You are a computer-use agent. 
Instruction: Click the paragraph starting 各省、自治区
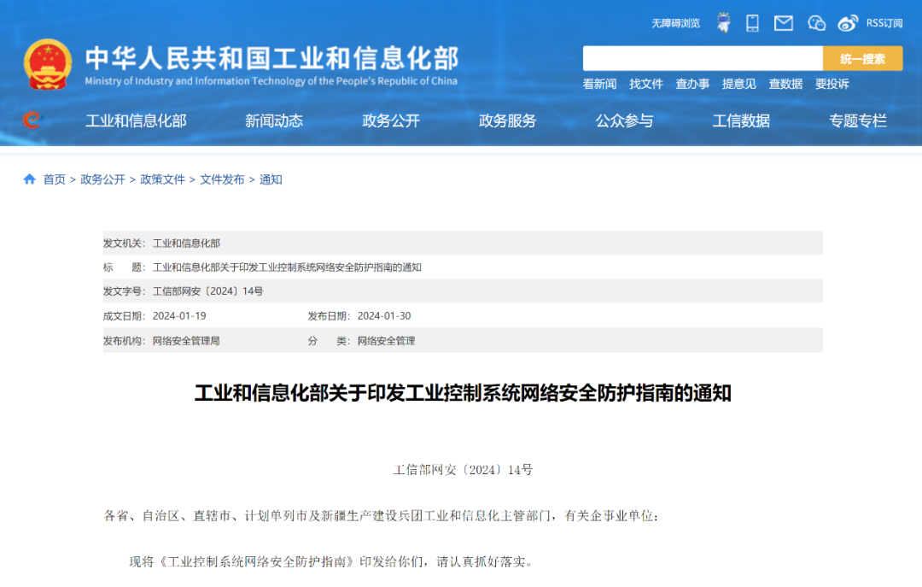point(381,516)
